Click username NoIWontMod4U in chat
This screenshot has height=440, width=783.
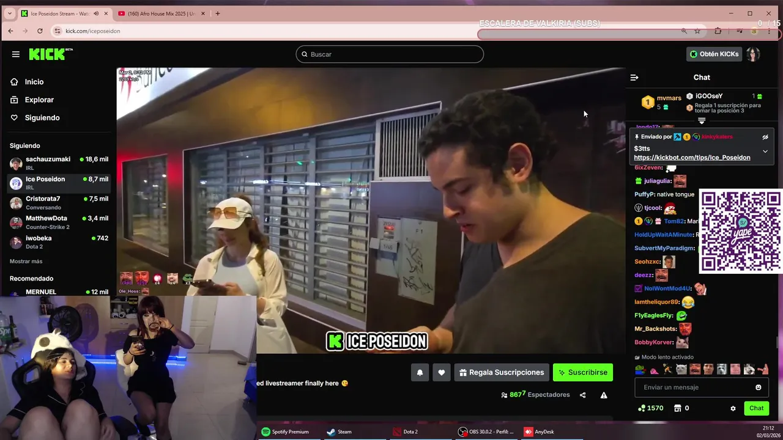[667, 288]
